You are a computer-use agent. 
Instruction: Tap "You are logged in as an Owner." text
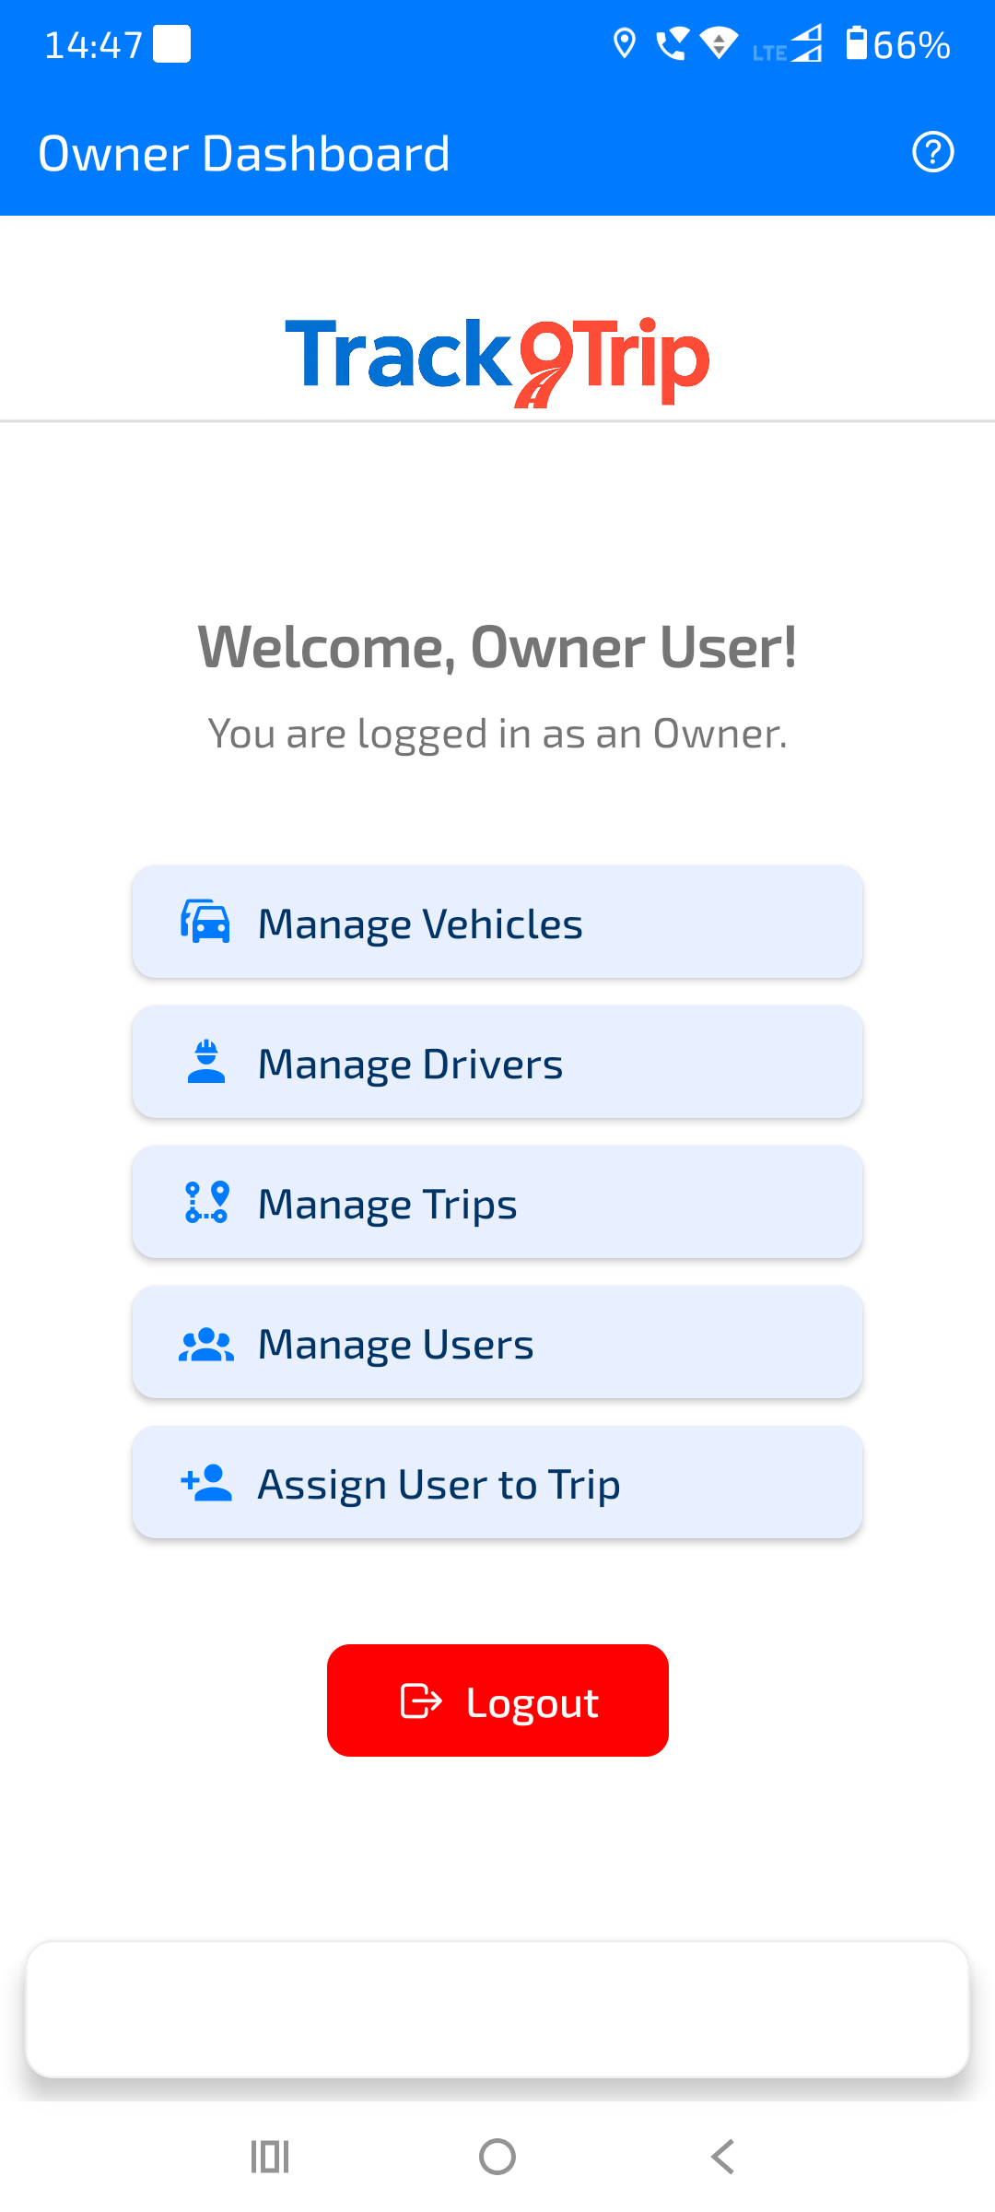(497, 735)
